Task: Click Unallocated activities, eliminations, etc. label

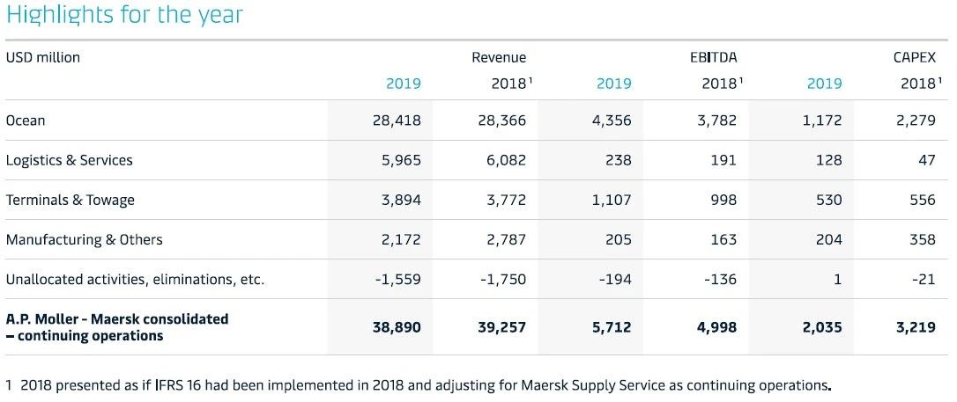Action: 135,280
